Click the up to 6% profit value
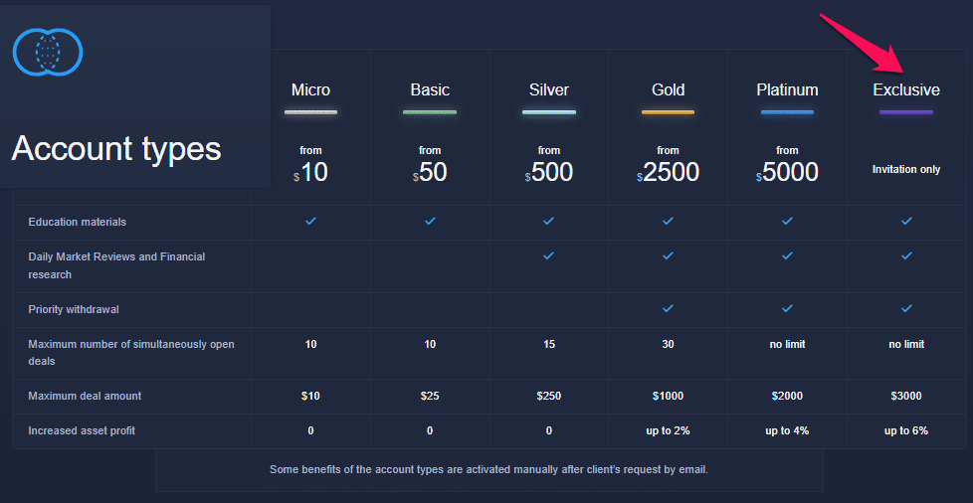 (x=906, y=430)
